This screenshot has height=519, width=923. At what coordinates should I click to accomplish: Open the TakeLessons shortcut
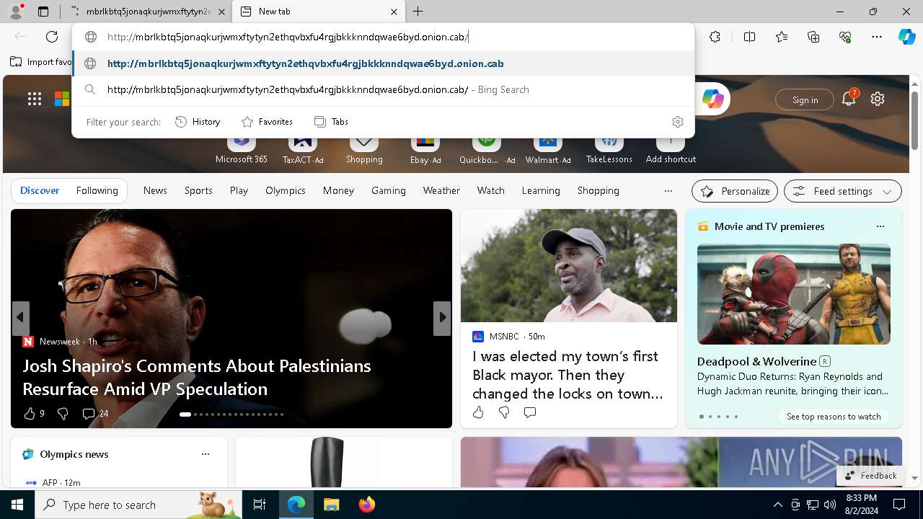(x=609, y=149)
